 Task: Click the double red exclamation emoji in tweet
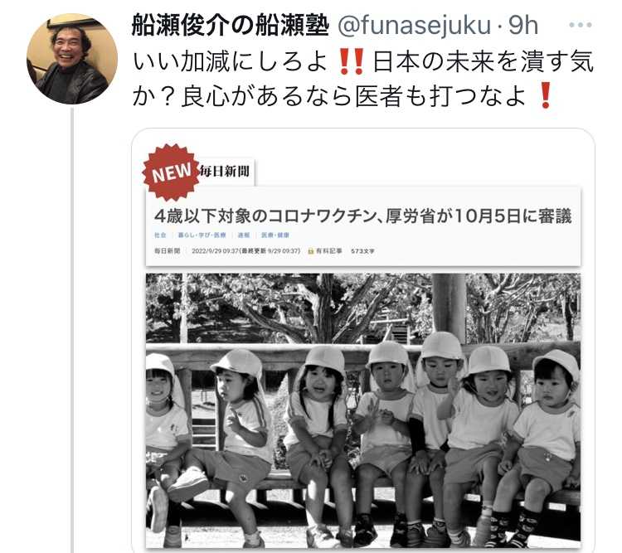tap(352, 62)
